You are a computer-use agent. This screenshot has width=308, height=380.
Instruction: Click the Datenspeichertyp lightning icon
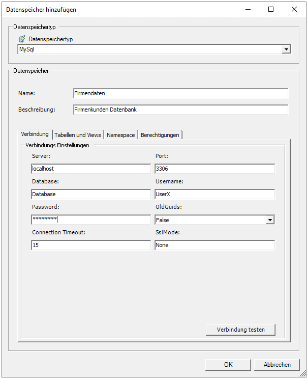pyautogui.click(x=22, y=39)
